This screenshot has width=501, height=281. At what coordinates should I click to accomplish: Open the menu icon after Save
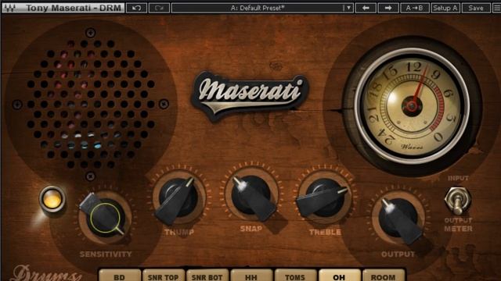[496, 8]
